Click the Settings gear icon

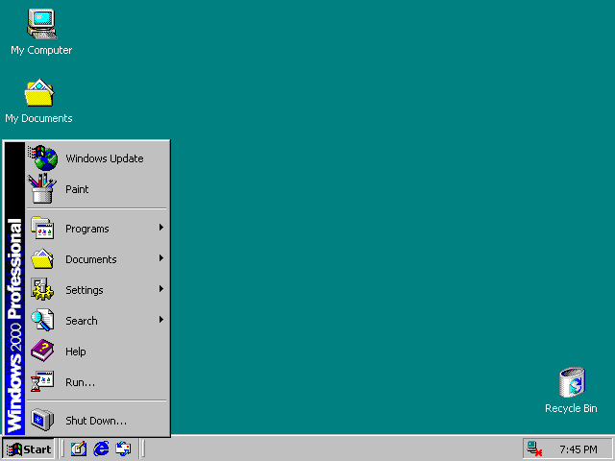tap(42, 289)
